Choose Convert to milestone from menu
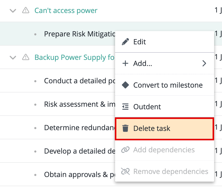The image size is (222, 190). [x=168, y=85]
